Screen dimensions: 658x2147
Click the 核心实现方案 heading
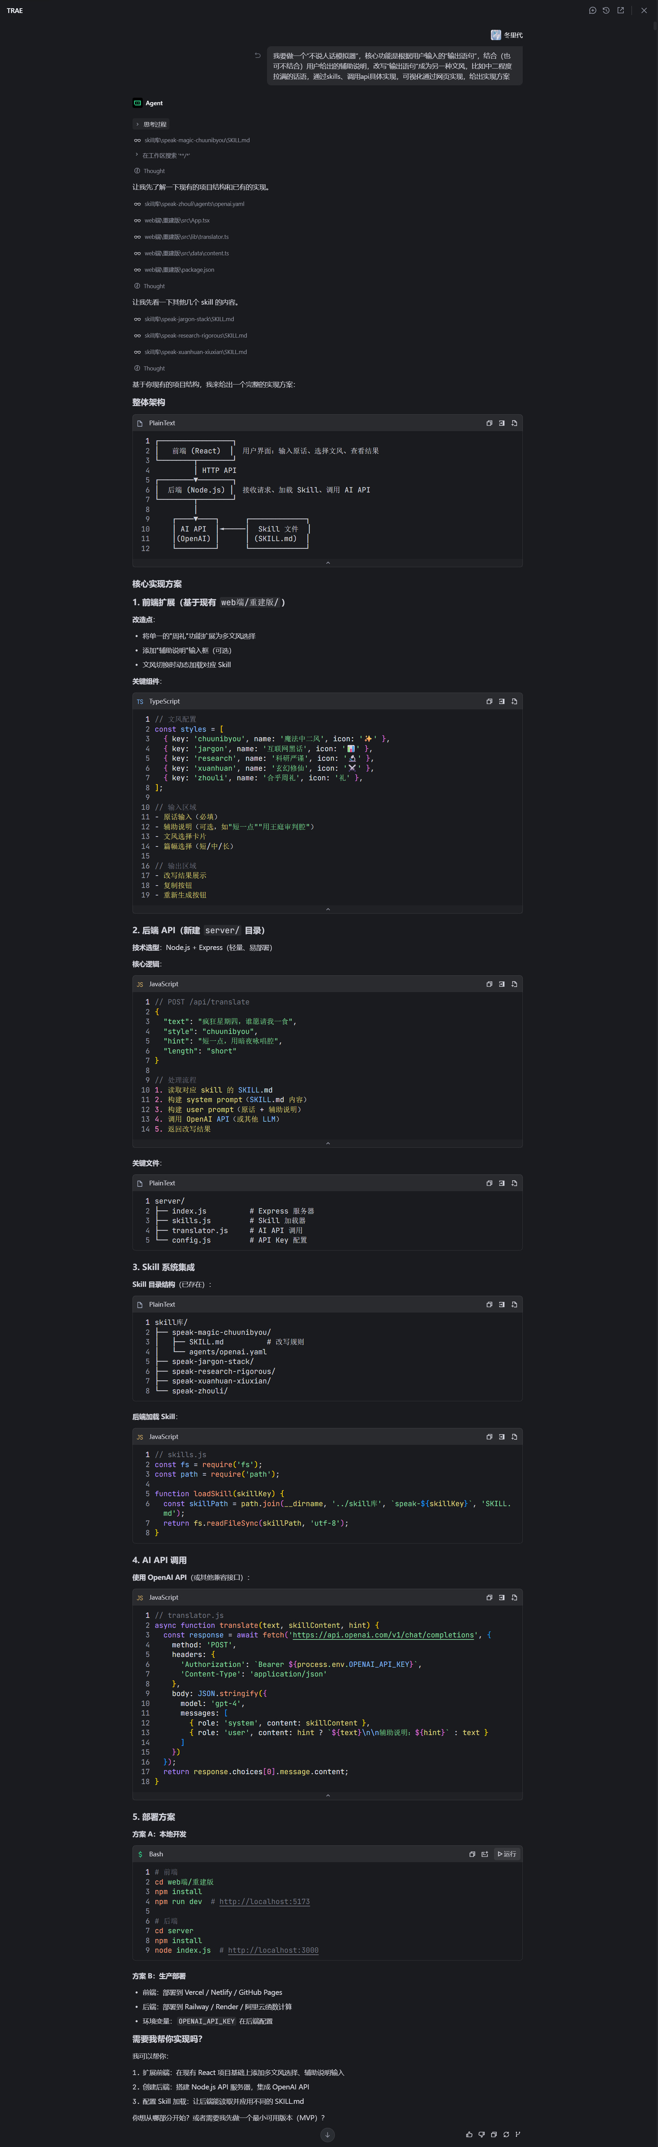tap(157, 584)
